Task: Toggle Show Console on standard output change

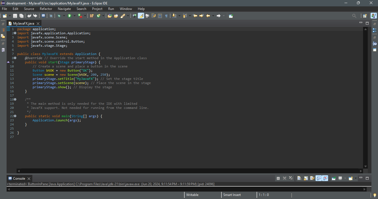Action: 319,178
